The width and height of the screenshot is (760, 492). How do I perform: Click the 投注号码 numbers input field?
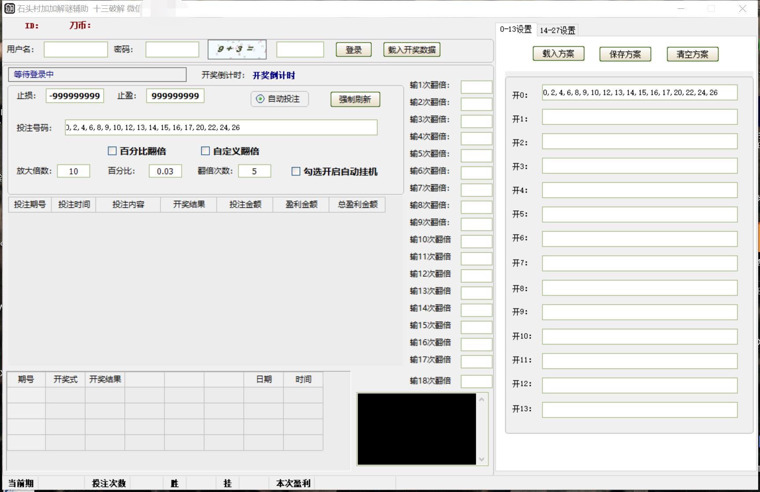point(220,128)
